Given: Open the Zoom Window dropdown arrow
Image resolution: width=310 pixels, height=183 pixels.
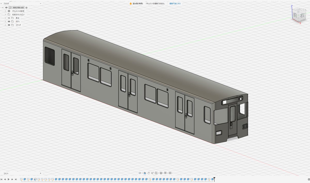Looking at the screenshot, I should [159, 173].
